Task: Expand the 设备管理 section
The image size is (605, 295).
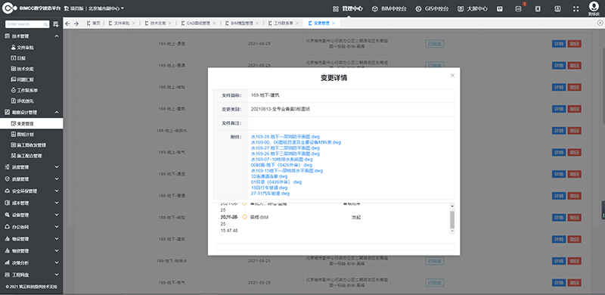Action: 32,215
